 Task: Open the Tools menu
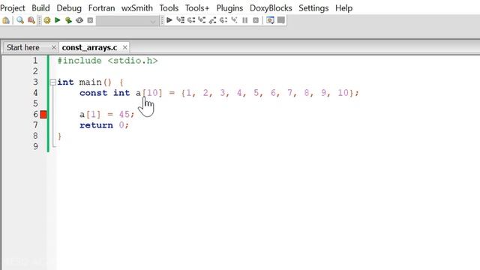click(x=169, y=8)
